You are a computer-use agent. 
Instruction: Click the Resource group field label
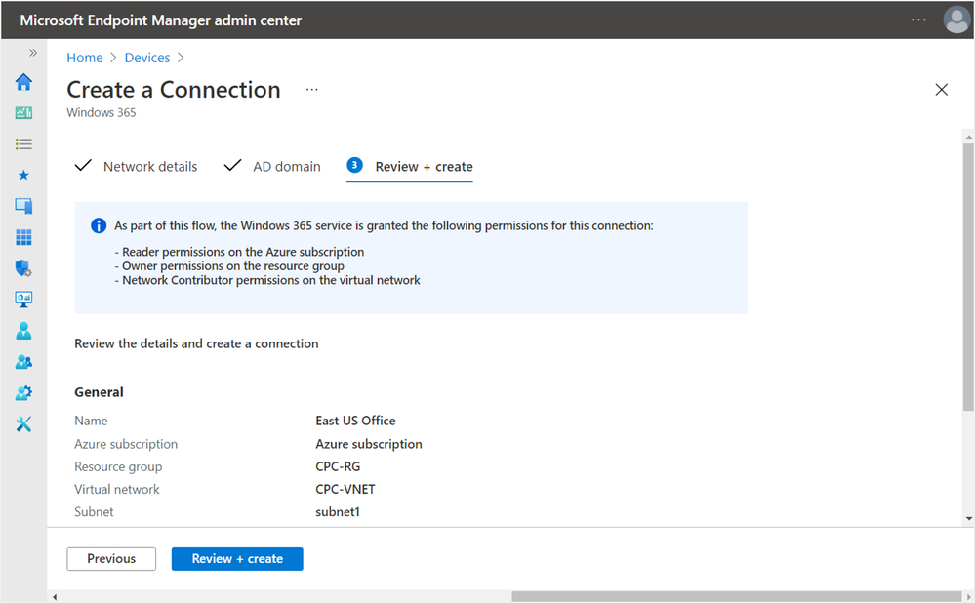[118, 466]
